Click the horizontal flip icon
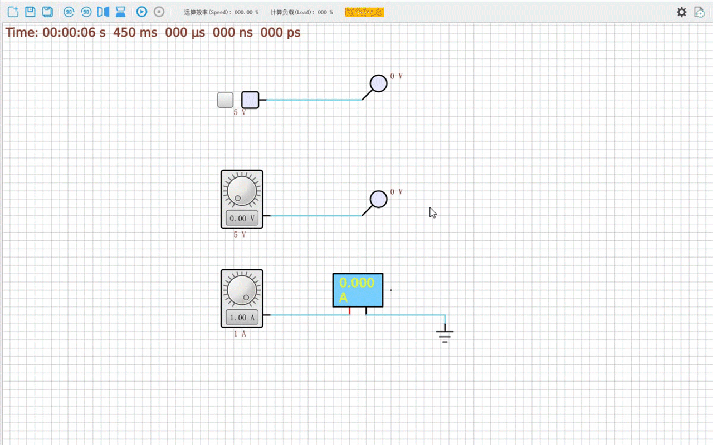Image resolution: width=713 pixels, height=445 pixels. pos(103,12)
